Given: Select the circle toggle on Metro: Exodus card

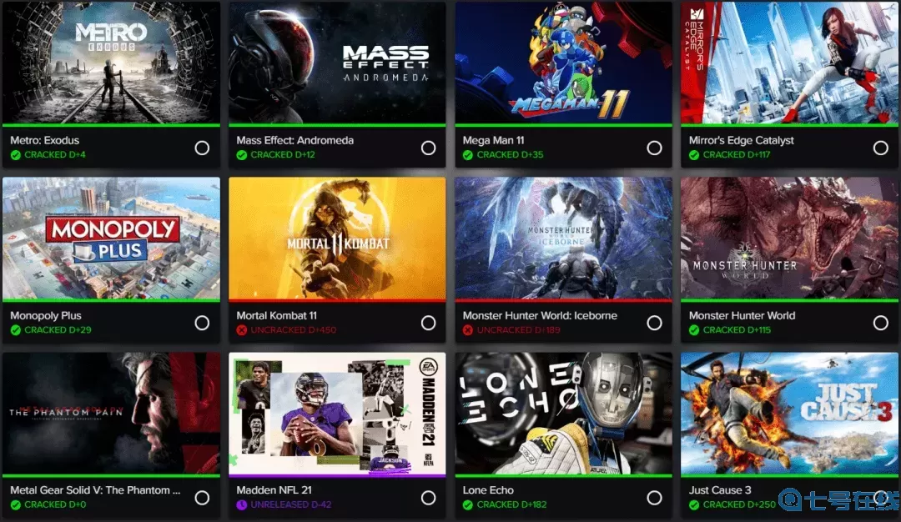Looking at the screenshot, I should tap(202, 148).
